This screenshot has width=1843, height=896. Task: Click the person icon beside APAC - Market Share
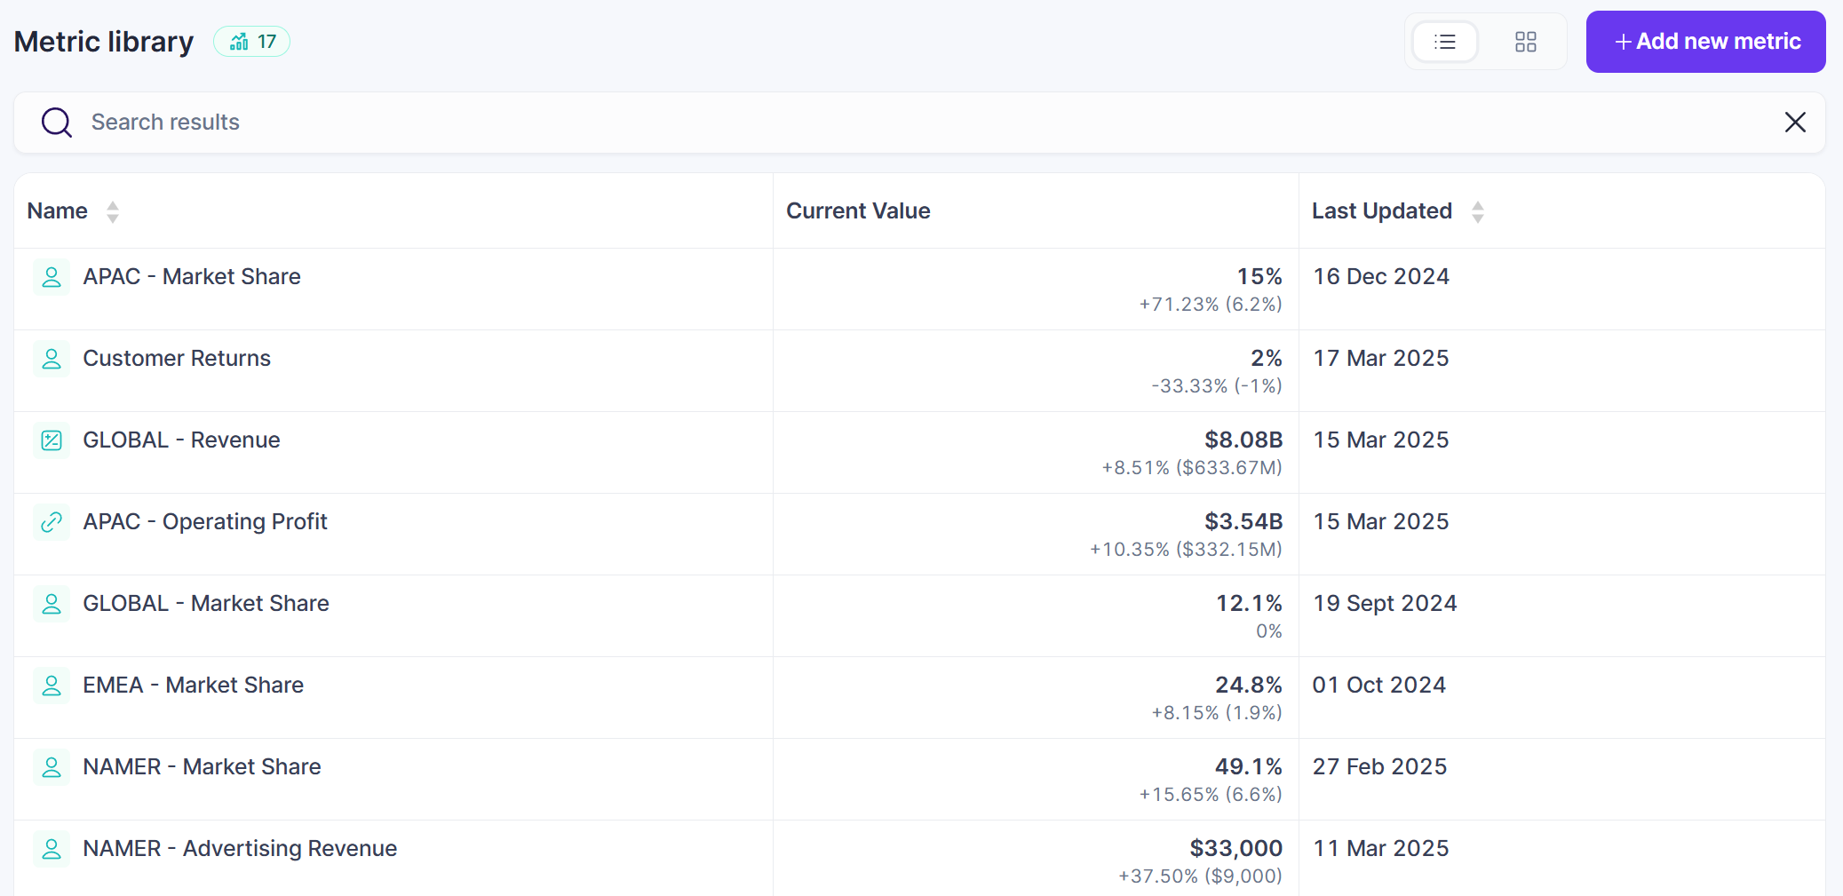[x=52, y=277]
